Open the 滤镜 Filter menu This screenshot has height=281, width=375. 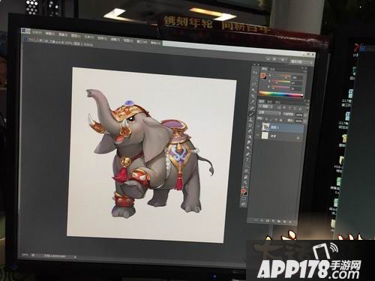[x=115, y=39]
